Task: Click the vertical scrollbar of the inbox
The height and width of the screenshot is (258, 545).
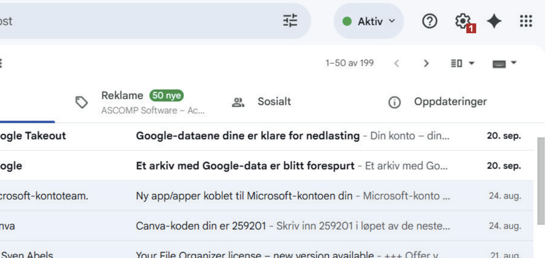Action: [541, 180]
